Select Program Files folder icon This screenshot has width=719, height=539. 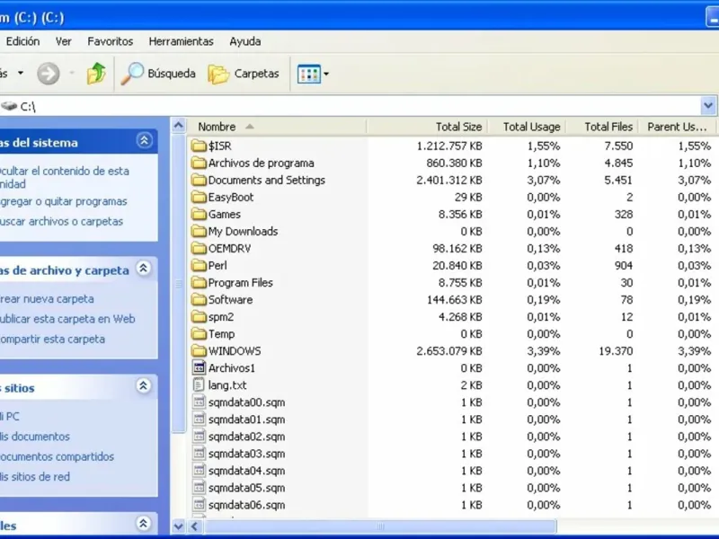pos(199,282)
